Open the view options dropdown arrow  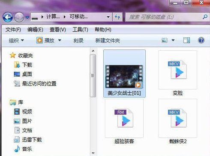click(x=173, y=40)
